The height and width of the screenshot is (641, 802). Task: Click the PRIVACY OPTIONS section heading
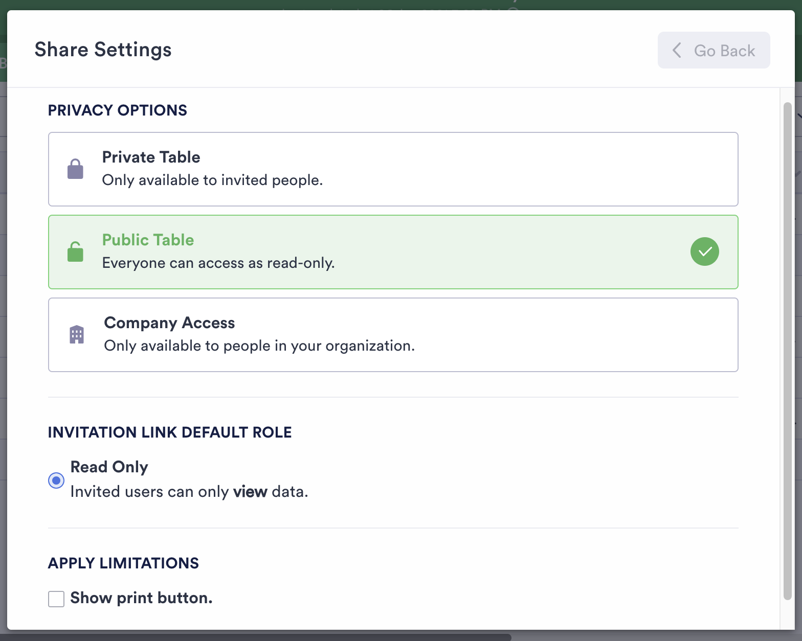pyautogui.click(x=118, y=110)
